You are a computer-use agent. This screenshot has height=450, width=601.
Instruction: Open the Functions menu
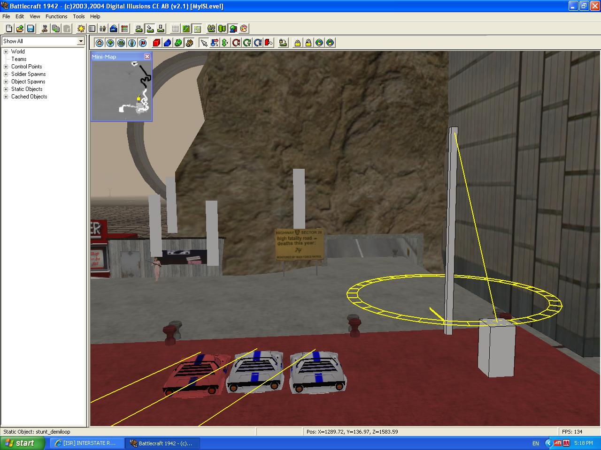click(x=56, y=16)
